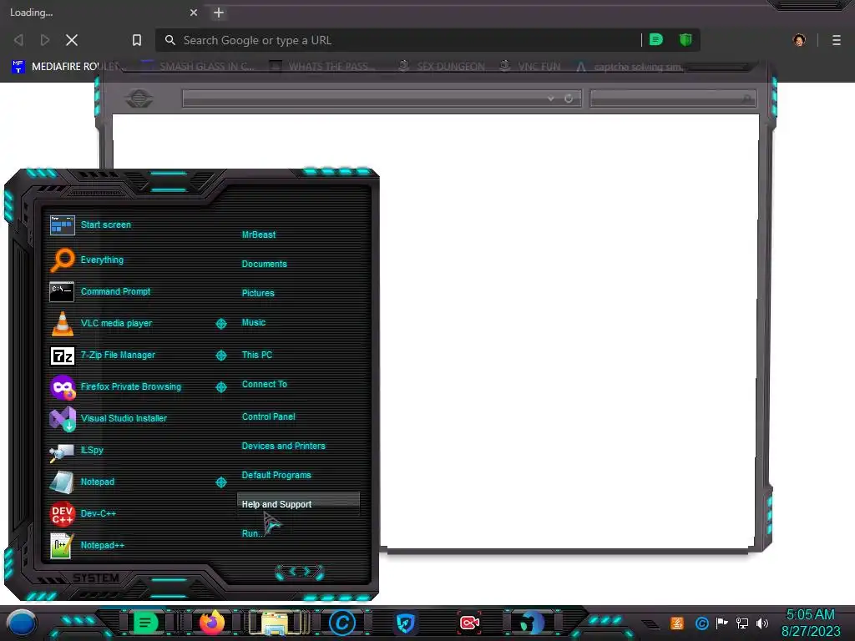Open blue shield security app in taskbar
The width and height of the screenshot is (855, 641).
coord(405,623)
